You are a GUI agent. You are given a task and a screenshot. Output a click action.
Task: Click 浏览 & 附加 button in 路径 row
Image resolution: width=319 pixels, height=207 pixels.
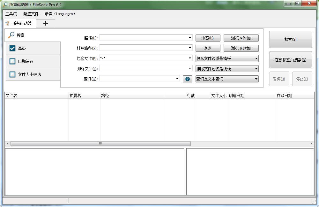pos(241,38)
